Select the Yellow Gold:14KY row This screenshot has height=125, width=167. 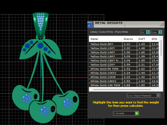pyautogui.click(x=124, y=52)
